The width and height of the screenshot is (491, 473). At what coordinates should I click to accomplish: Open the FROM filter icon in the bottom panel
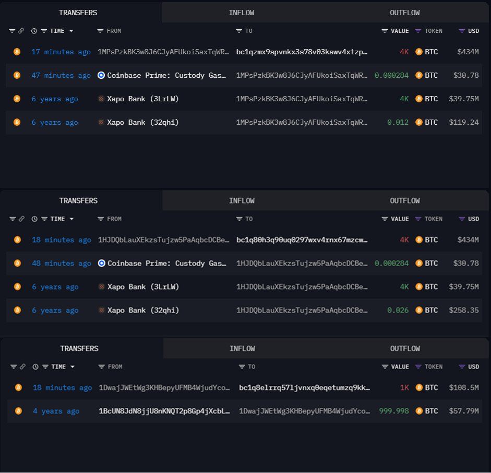[101, 366]
